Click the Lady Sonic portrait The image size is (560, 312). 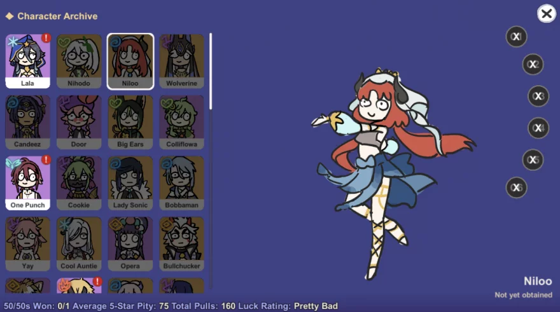point(130,183)
